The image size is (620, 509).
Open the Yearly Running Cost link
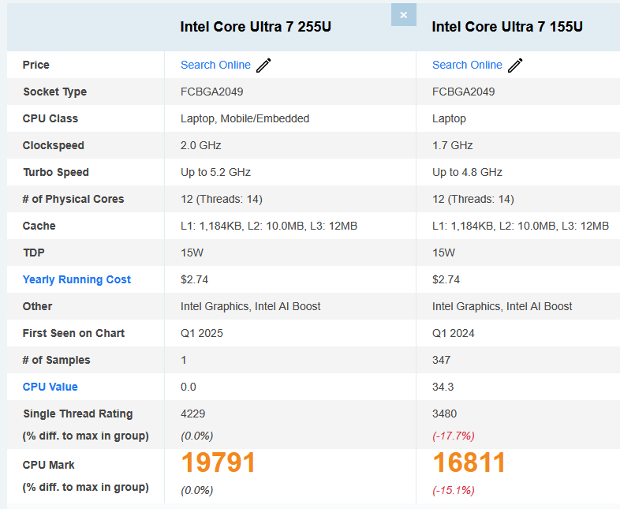77,279
